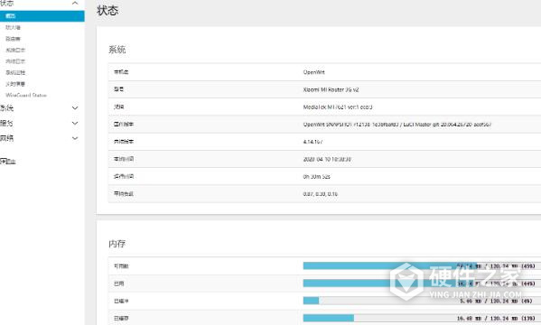Click the 可用数 memory row label
This screenshot has width=541, height=325.
121,266
